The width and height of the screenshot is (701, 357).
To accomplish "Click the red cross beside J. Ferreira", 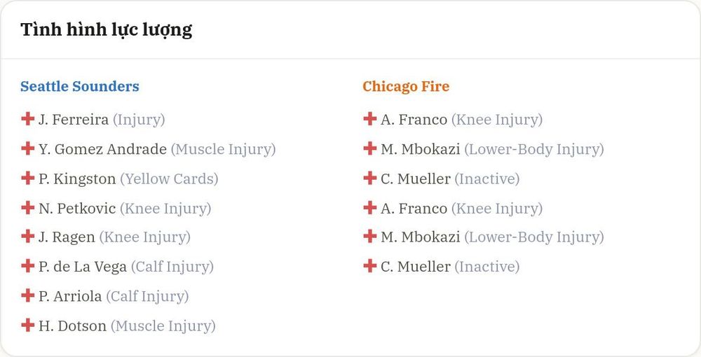I will click(28, 119).
